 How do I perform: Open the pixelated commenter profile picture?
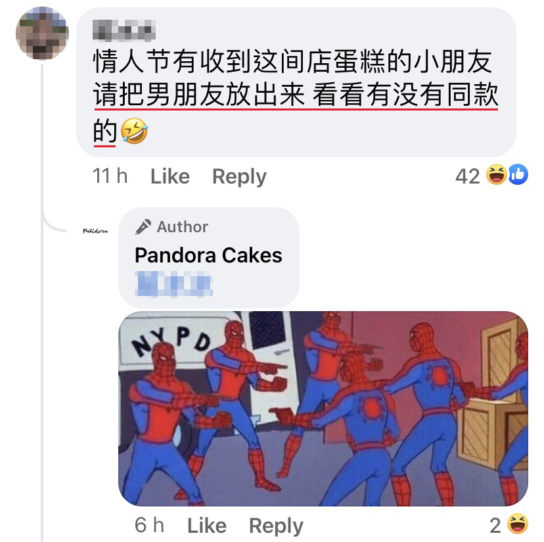(42, 33)
